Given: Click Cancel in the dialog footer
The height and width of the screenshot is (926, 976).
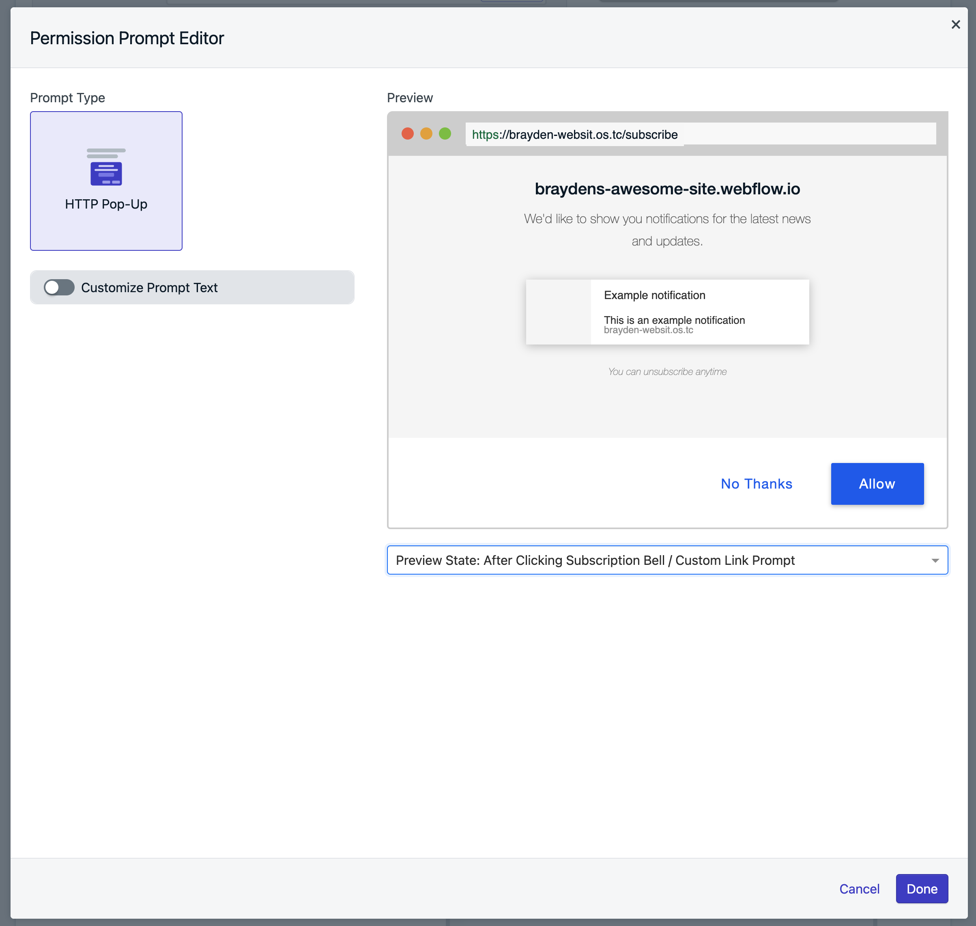Looking at the screenshot, I should pos(859,889).
